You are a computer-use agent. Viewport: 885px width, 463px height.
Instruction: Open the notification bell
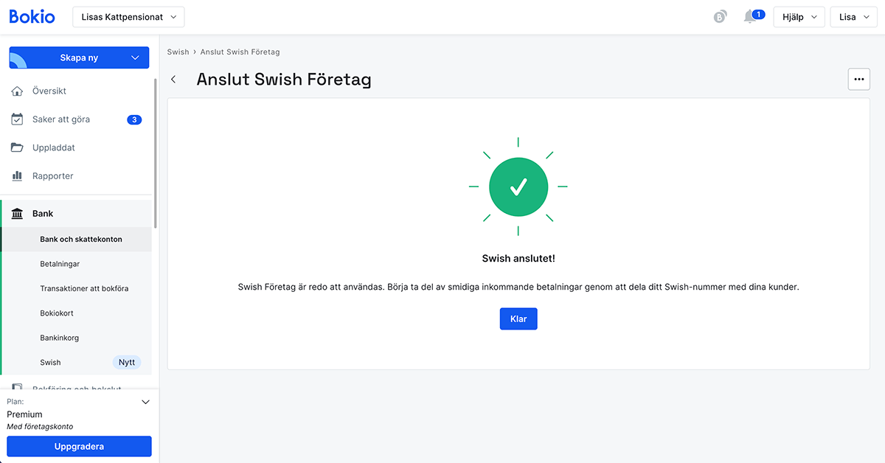[749, 15]
